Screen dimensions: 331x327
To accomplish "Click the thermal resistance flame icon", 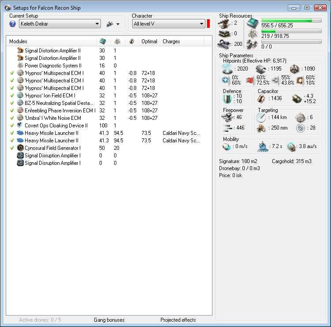I will (250, 80).
